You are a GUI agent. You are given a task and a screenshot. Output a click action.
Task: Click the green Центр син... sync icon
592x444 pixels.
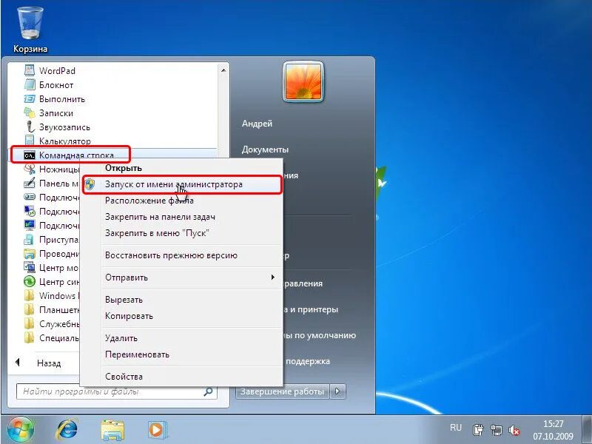[x=29, y=282]
